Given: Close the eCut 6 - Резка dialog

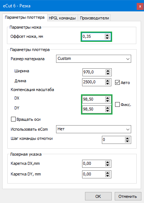Looking at the screenshot, I should pos(140,6).
